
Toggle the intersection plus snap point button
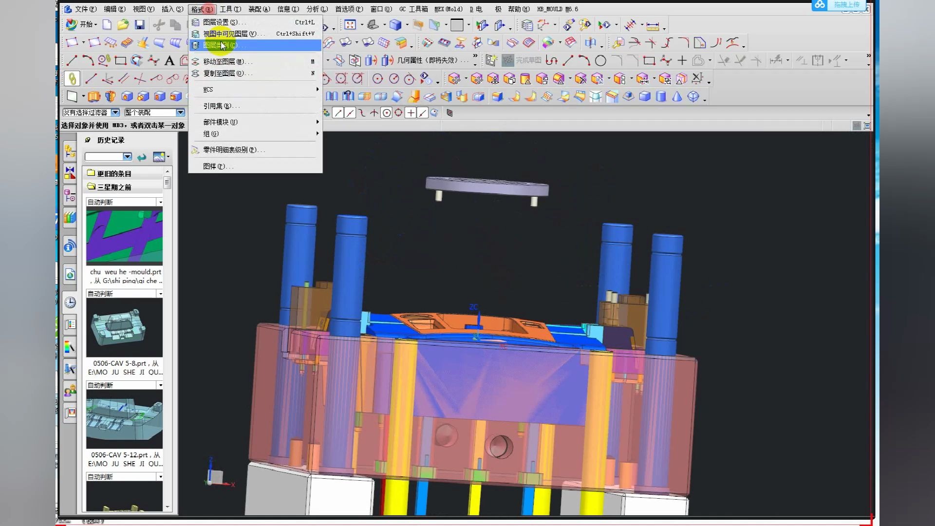[x=411, y=113]
